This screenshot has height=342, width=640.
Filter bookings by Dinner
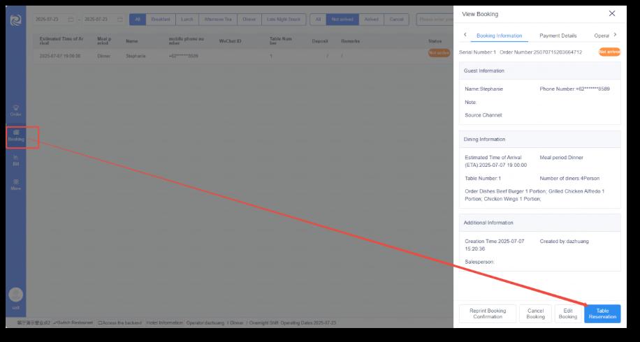point(249,20)
